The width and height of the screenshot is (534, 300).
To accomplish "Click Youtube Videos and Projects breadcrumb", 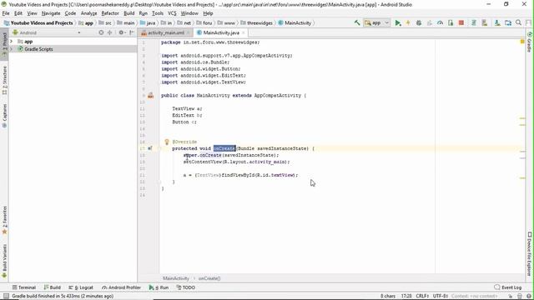I will [x=38, y=22].
